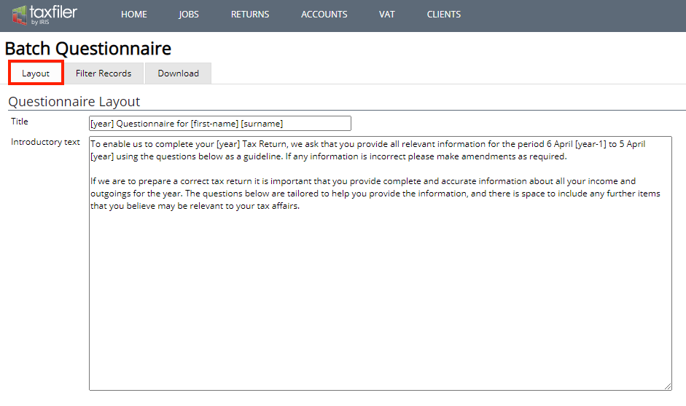
Task: Click the Introductory text label
Action: (x=45, y=142)
